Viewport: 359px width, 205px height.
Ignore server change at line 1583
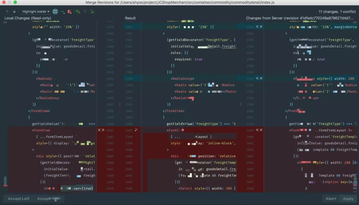point(261,27)
